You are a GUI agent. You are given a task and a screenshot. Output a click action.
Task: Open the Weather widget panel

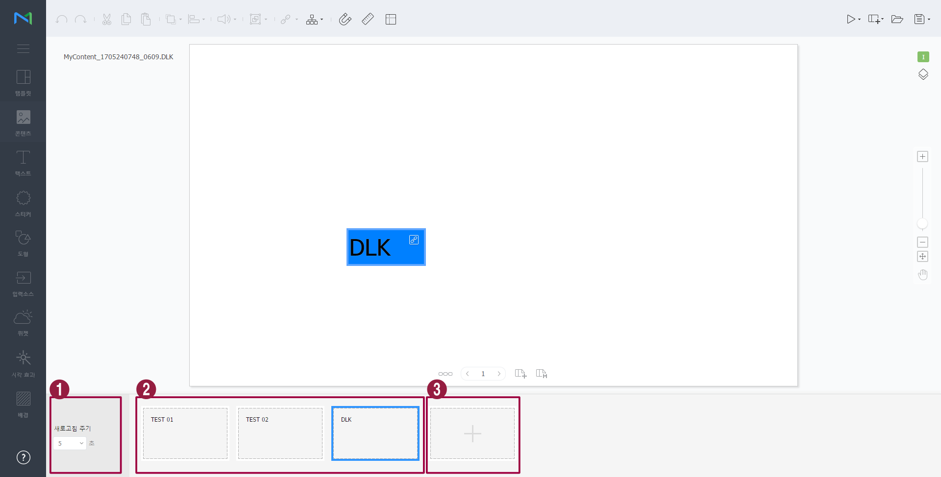(x=23, y=322)
